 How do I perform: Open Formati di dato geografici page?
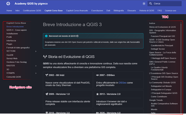coord(18,48)
